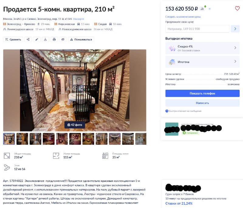
Task: Print the listing via printer icon
Action: (x=54, y=40)
